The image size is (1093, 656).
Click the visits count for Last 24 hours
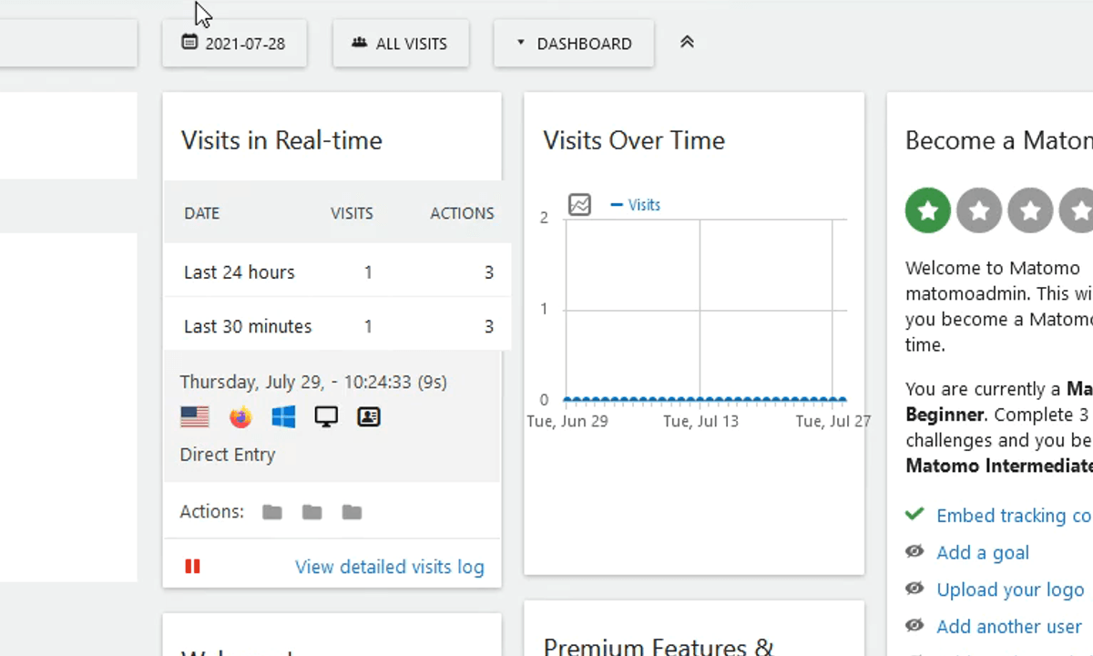(x=368, y=272)
